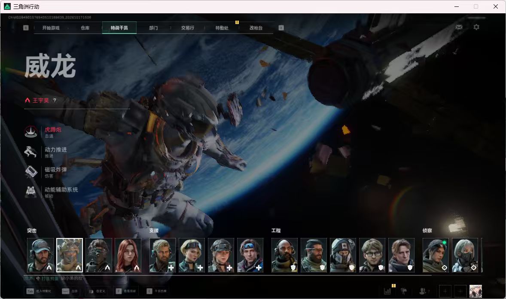Select the 动能辅助系统 passive skill icon
Viewport: 506px width, 299px height.
31,192
